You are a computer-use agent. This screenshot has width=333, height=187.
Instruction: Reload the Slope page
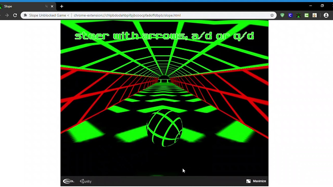tap(15, 15)
